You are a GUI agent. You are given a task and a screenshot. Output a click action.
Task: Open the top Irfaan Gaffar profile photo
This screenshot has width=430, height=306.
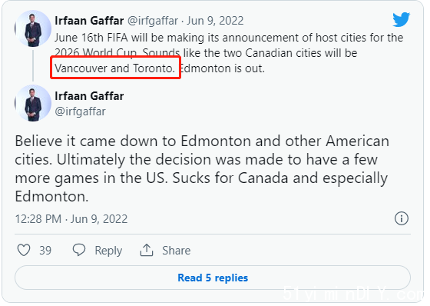pos(33,28)
